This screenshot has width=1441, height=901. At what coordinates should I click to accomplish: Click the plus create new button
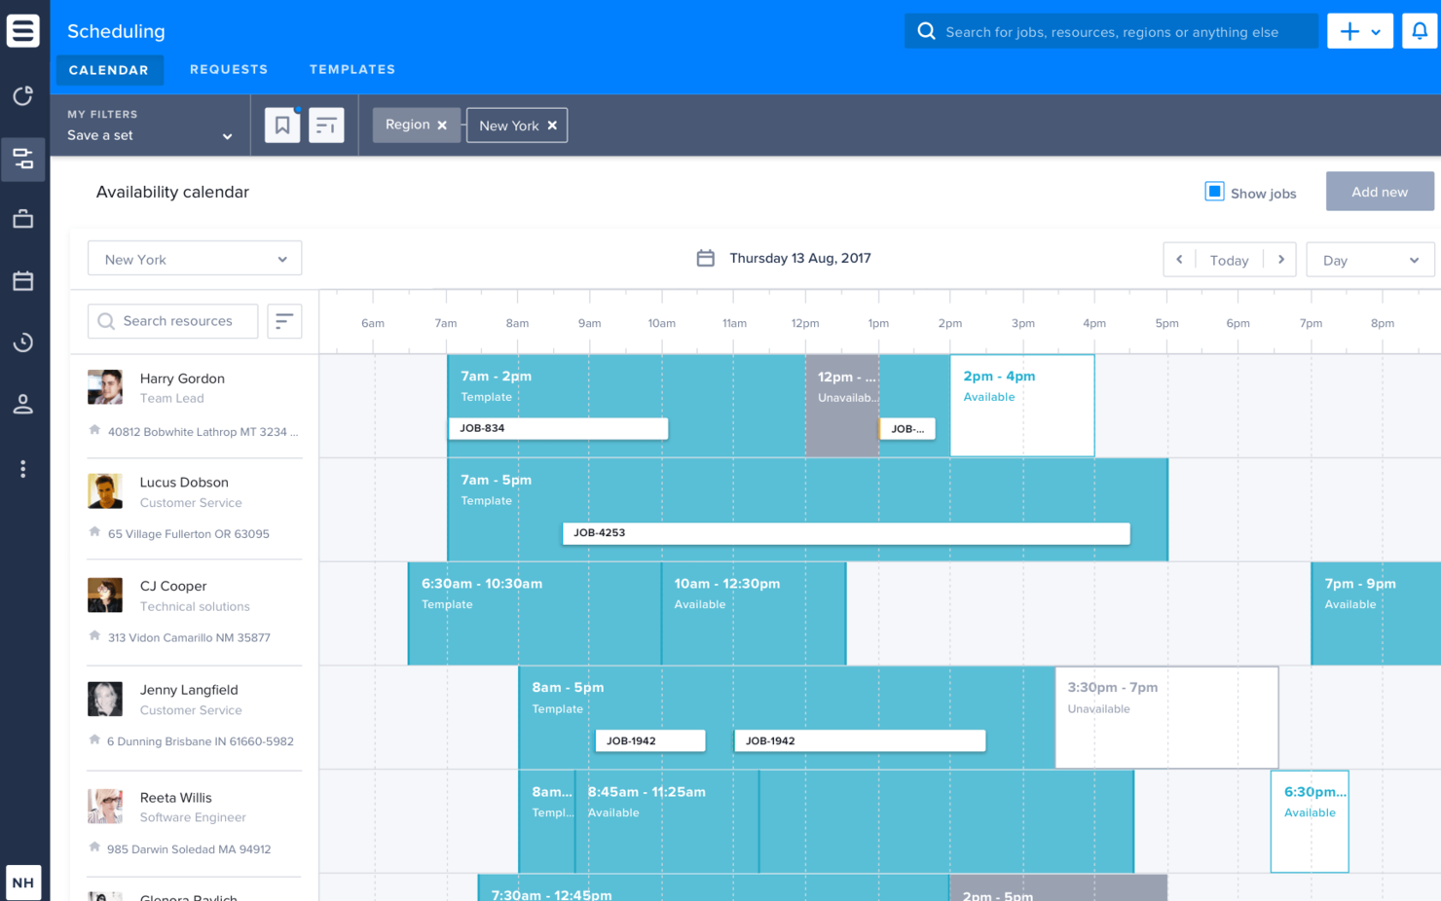[x=1360, y=31]
